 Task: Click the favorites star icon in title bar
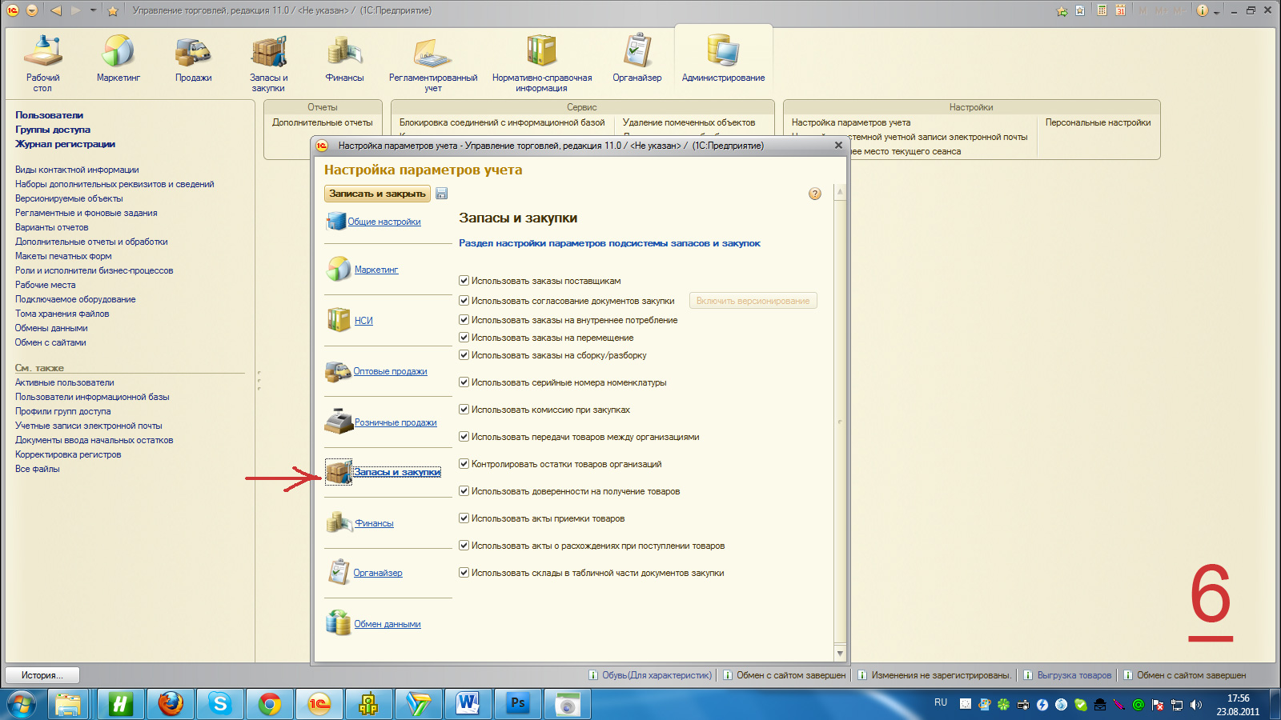click(113, 10)
